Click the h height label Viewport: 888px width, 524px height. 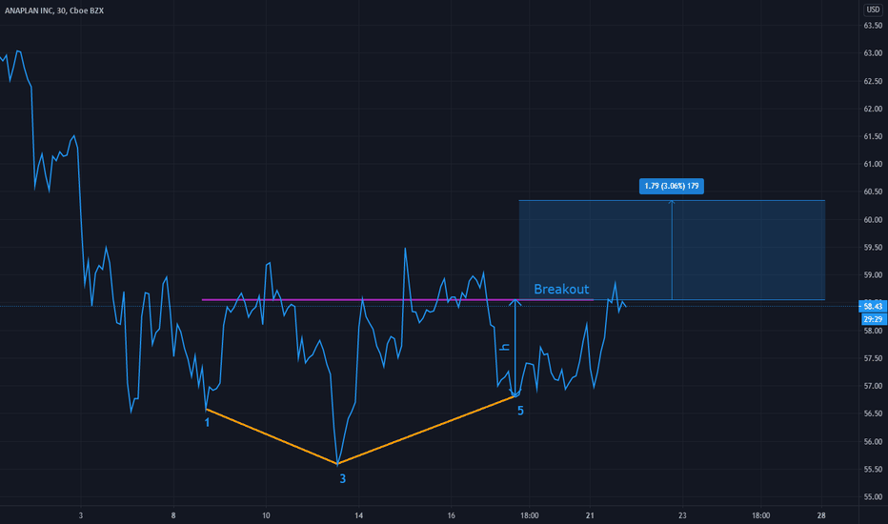pos(504,347)
